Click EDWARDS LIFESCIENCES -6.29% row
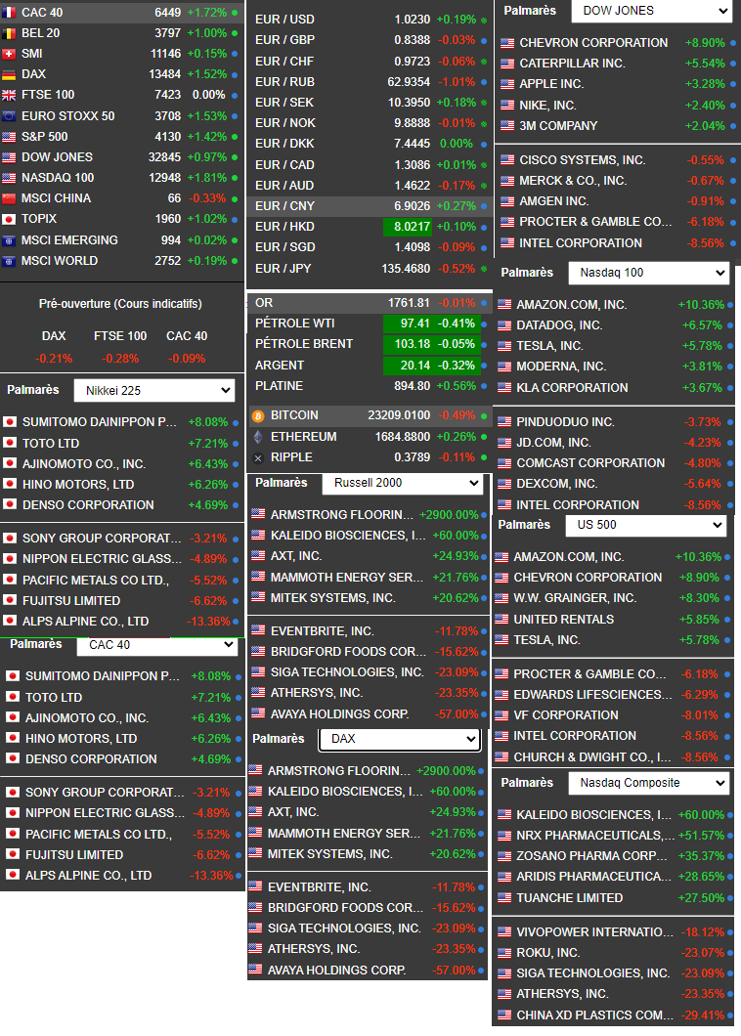The image size is (741, 1036). point(613,694)
